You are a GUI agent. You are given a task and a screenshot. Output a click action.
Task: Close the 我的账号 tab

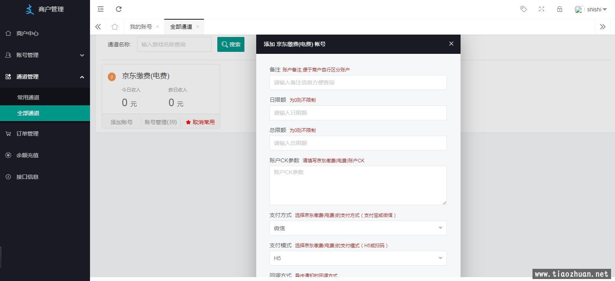click(x=158, y=26)
